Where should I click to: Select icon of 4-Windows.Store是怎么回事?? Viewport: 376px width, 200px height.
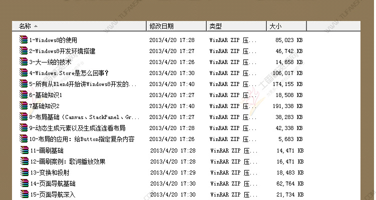24,72
